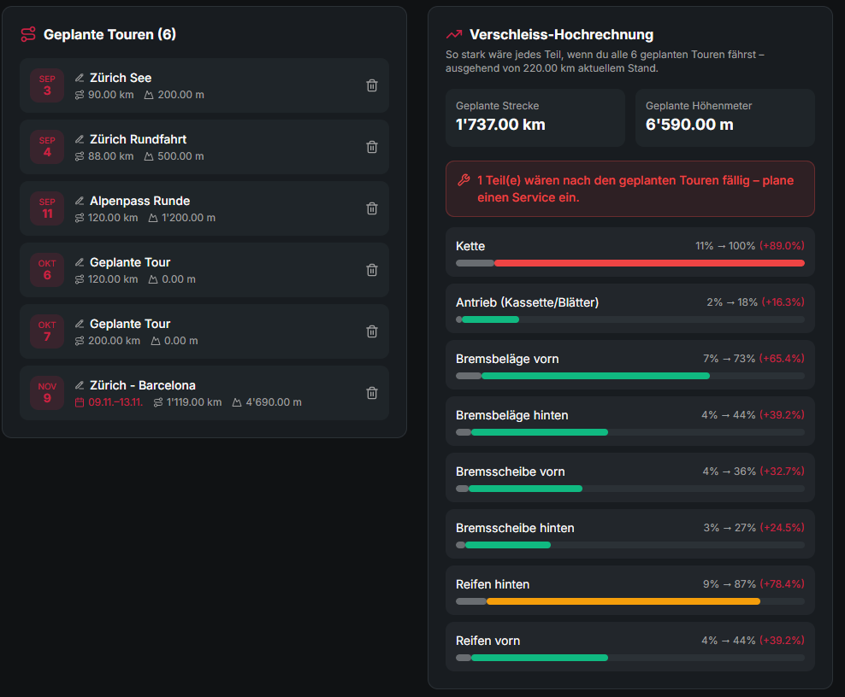Delete the Zürich - Barcelona tour

[x=372, y=393]
